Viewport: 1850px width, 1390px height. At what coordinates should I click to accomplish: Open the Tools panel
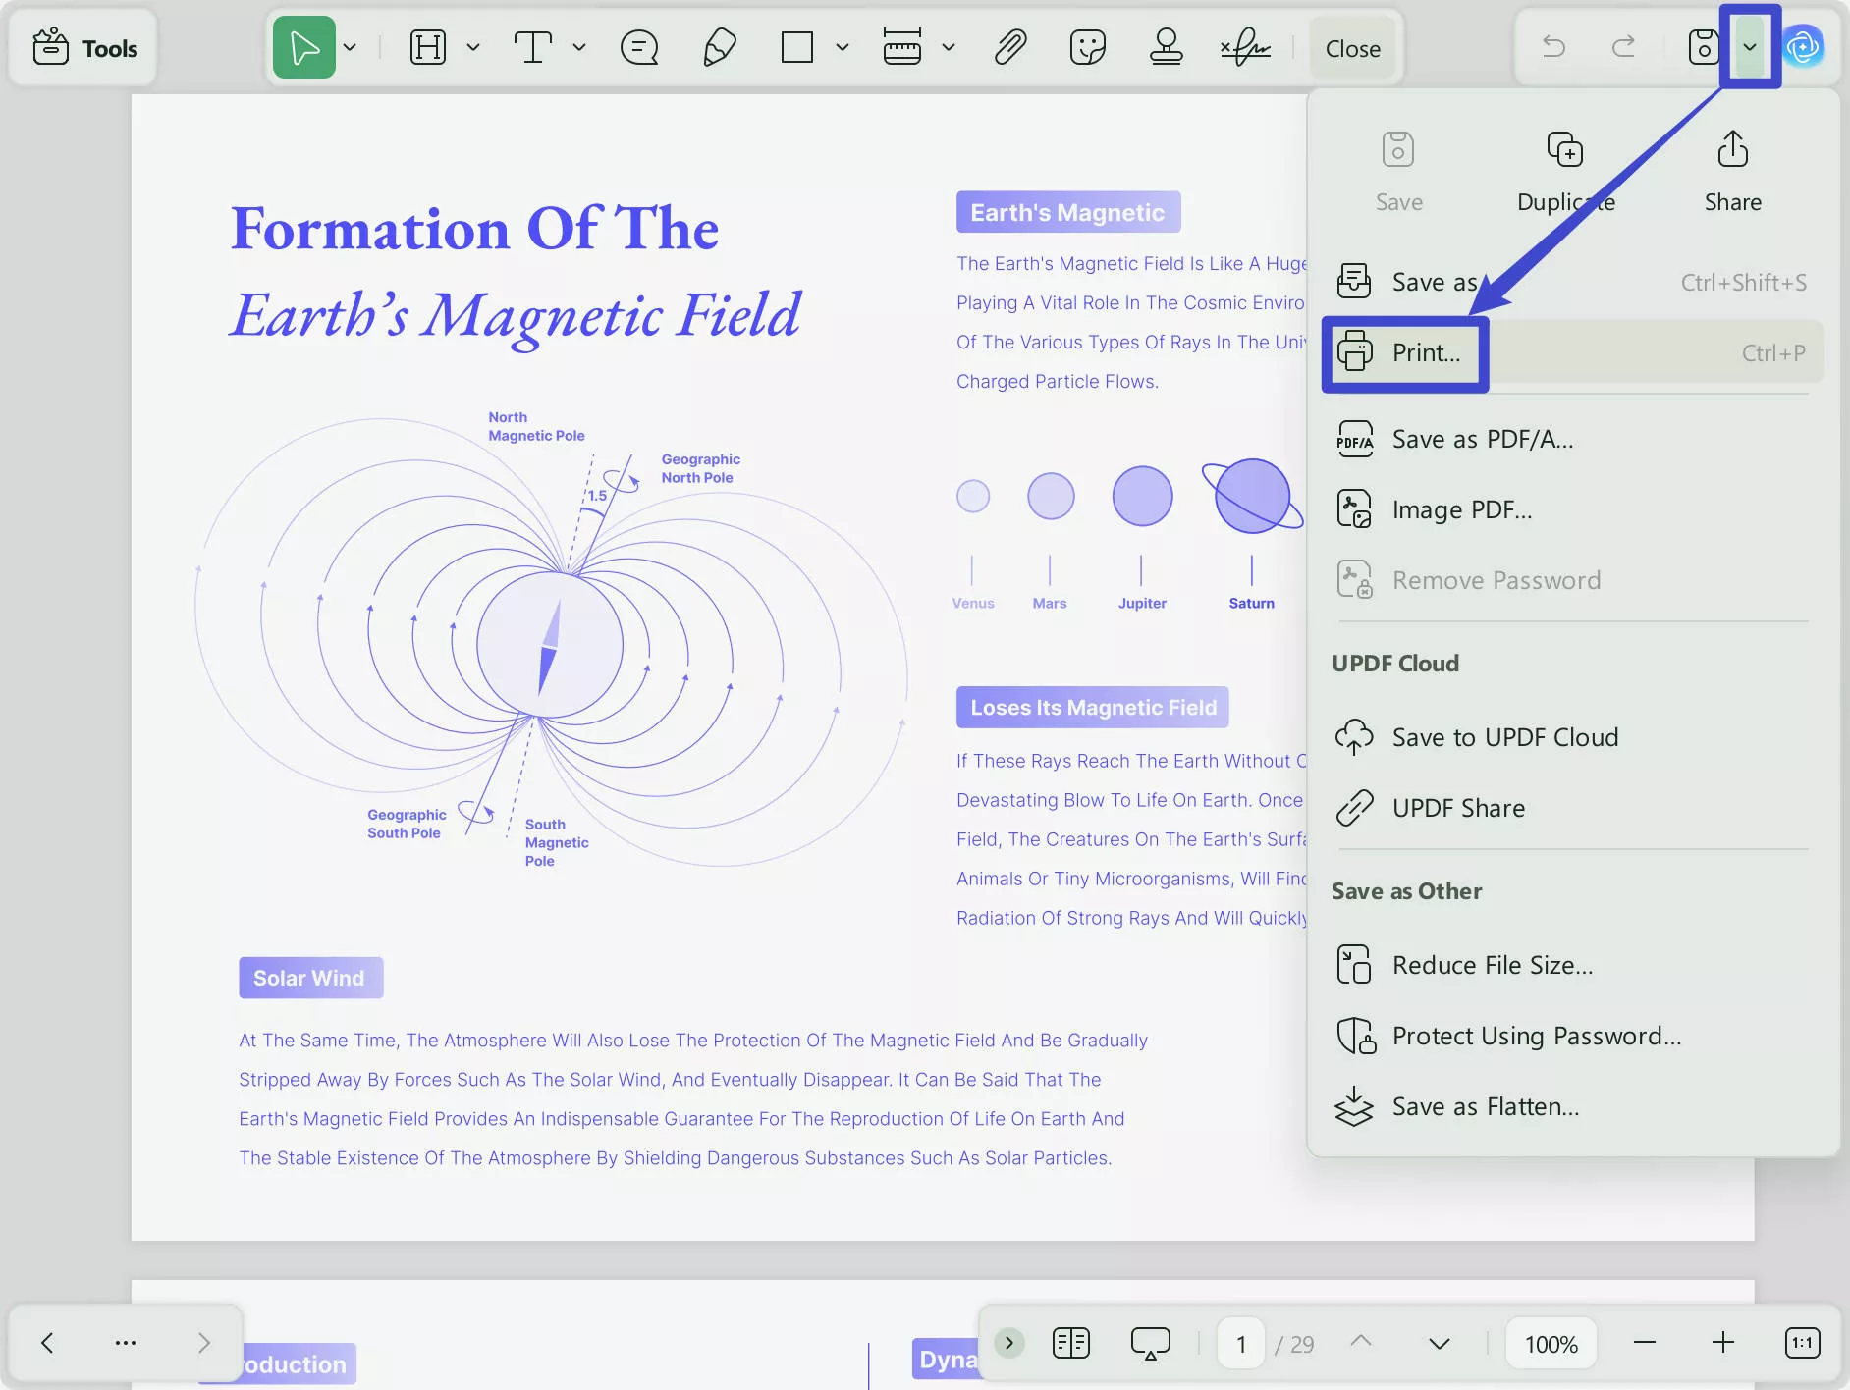pos(83,47)
